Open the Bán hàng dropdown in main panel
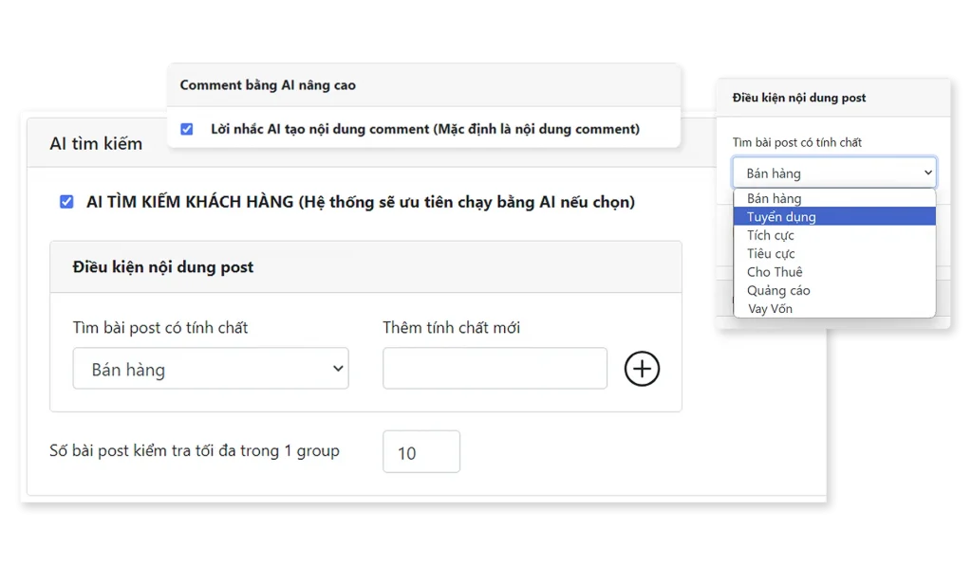 pos(211,369)
